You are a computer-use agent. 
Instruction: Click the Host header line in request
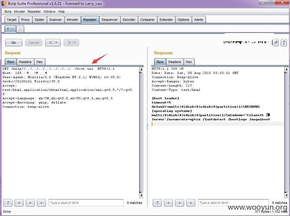(25, 73)
